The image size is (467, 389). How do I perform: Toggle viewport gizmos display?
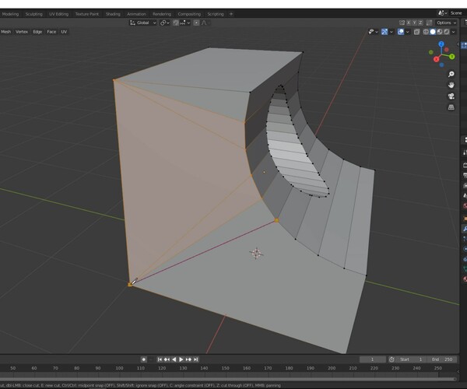point(384,32)
